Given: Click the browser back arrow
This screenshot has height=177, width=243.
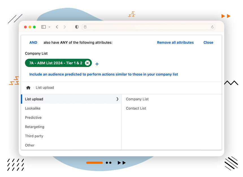Looking at the screenshot, I should [57, 27].
